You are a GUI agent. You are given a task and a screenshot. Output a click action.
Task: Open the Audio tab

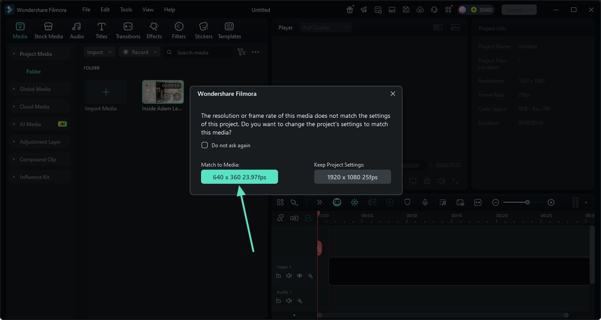(x=77, y=30)
